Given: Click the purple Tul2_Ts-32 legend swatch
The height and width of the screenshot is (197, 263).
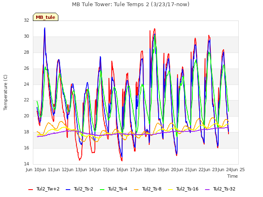Looking at the screenshot, I should [x=208, y=190].
